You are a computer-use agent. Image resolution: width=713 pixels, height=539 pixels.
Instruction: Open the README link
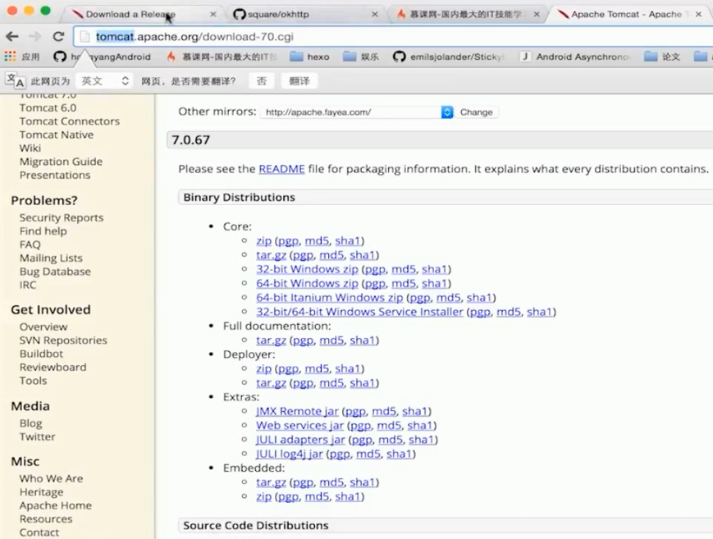(x=281, y=169)
